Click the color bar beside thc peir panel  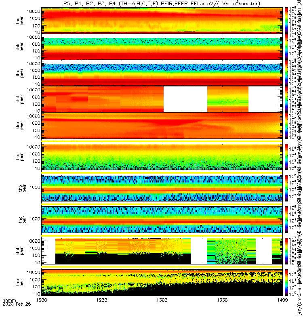tap(286, 220)
